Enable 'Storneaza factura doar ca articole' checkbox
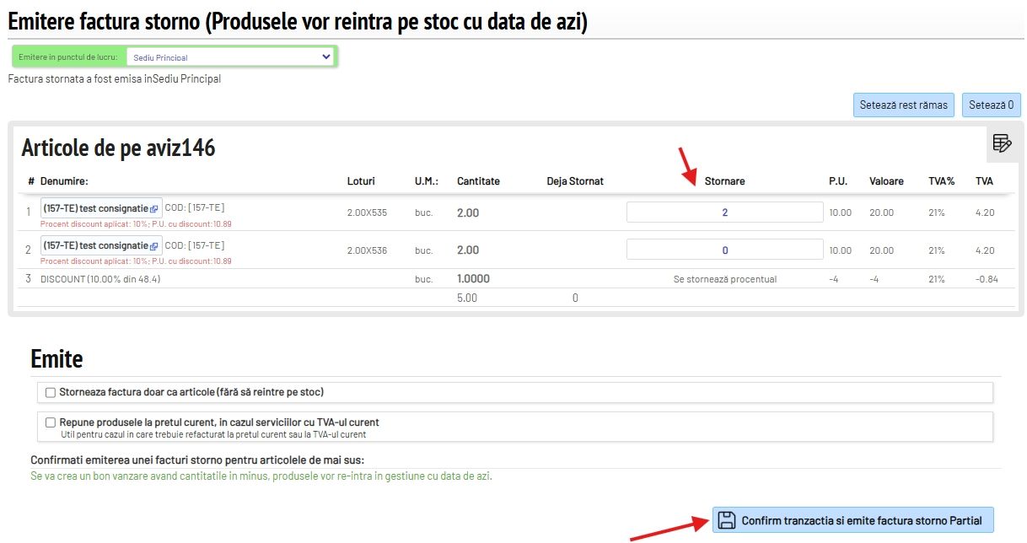Image resolution: width=1027 pixels, height=543 pixels. tap(51, 392)
